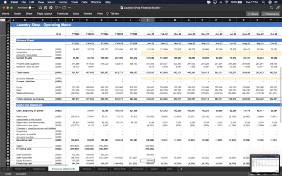Open the Dashboard sheet tab
The width and height of the screenshot is (282, 176).
click(x=39, y=169)
